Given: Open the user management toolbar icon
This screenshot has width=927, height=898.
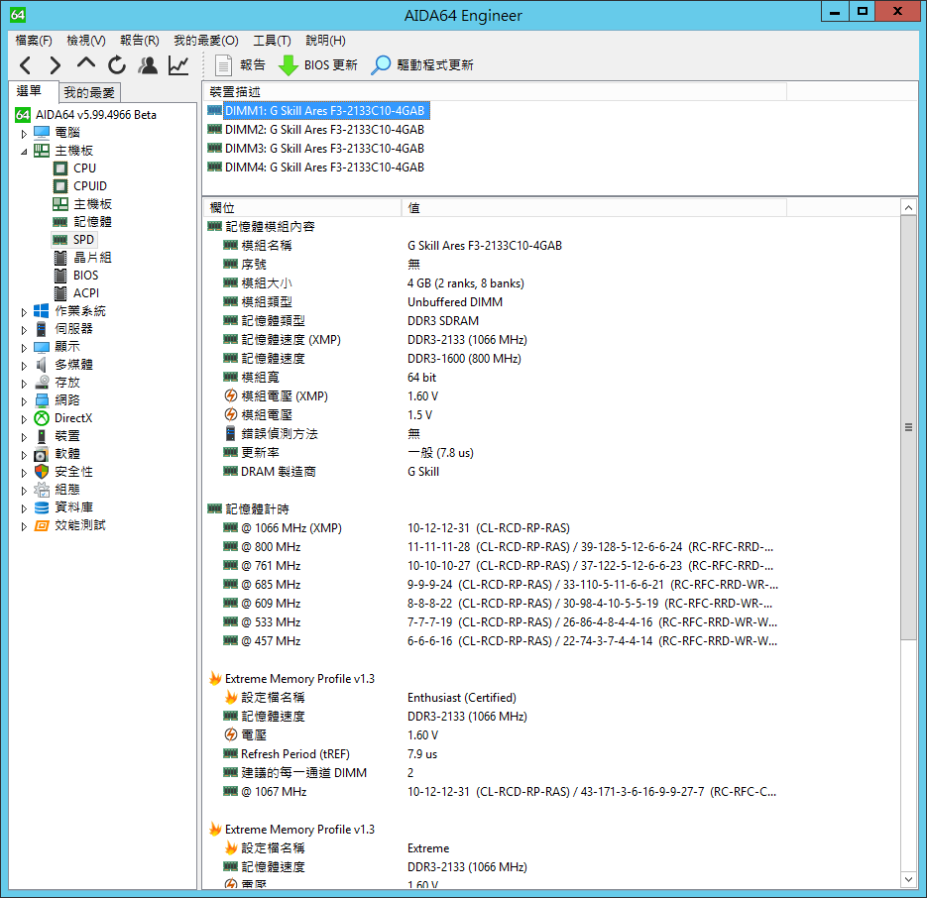Looking at the screenshot, I should point(148,65).
